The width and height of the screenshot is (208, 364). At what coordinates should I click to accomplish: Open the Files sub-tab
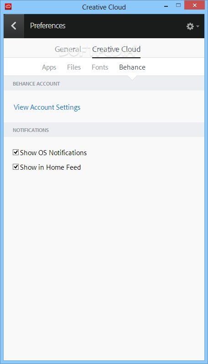point(74,67)
